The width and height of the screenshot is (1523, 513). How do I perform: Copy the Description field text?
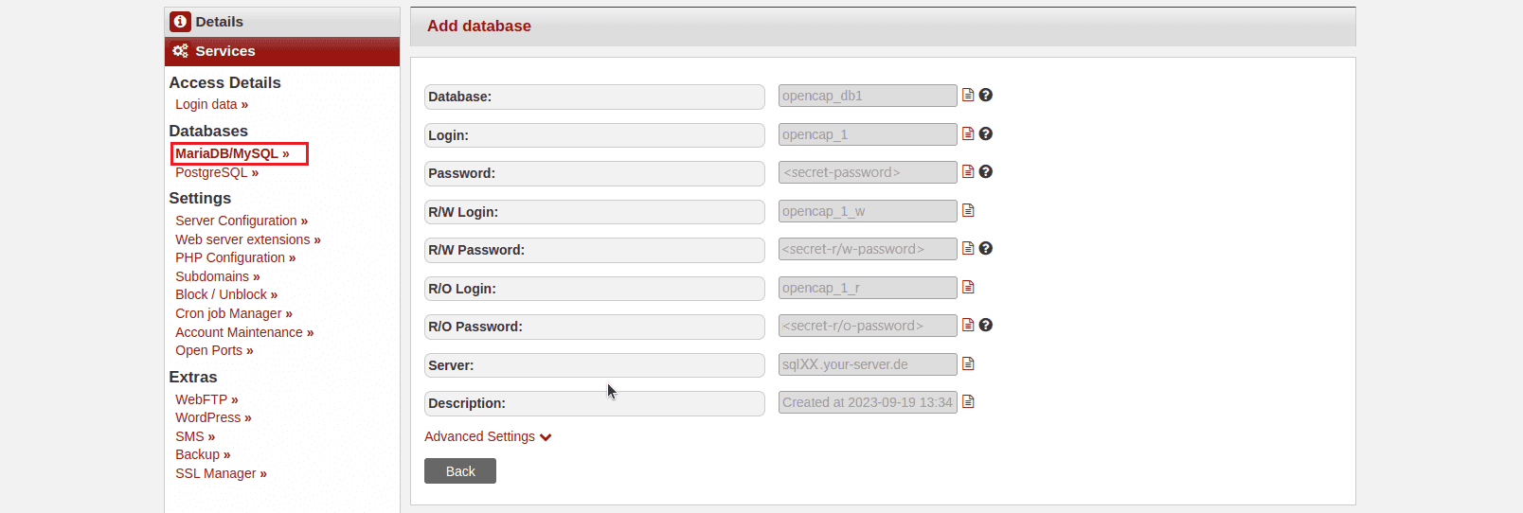[x=968, y=401]
